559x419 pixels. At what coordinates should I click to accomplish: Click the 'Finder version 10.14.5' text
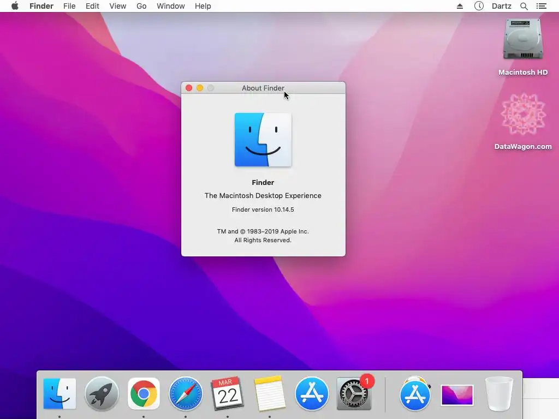click(x=263, y=209)
